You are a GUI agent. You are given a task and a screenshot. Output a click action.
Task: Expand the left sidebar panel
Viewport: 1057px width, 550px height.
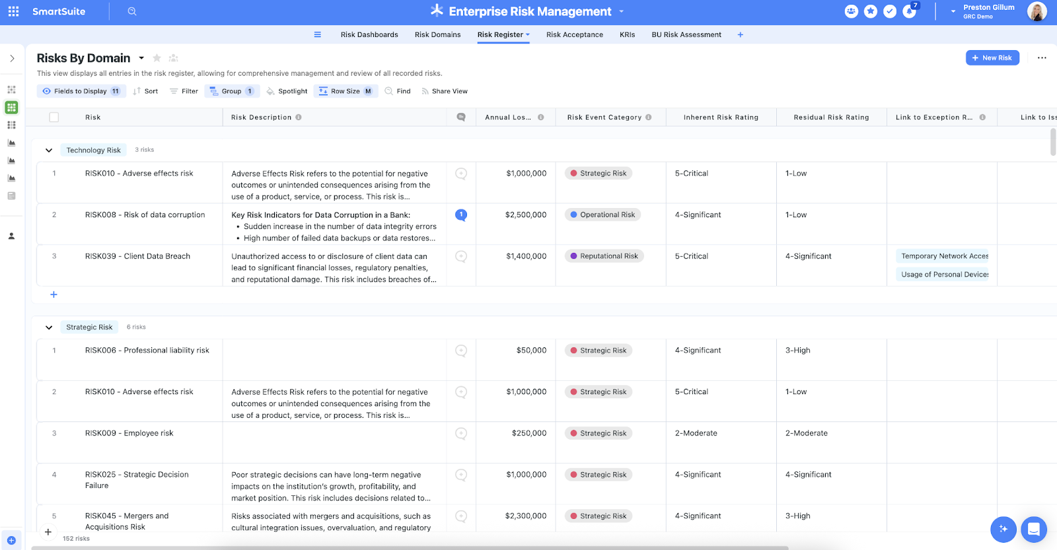tap(12, 59)
